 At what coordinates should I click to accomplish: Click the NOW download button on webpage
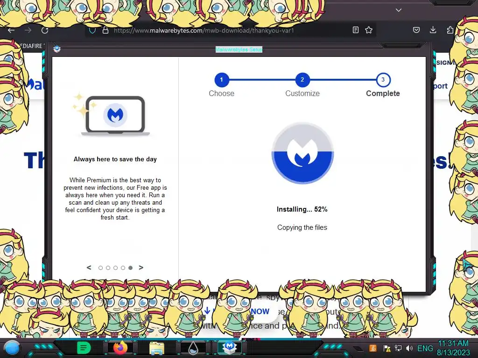tap(260, 311)
